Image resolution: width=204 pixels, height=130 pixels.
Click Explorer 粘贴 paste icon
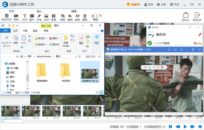point(24,38)
